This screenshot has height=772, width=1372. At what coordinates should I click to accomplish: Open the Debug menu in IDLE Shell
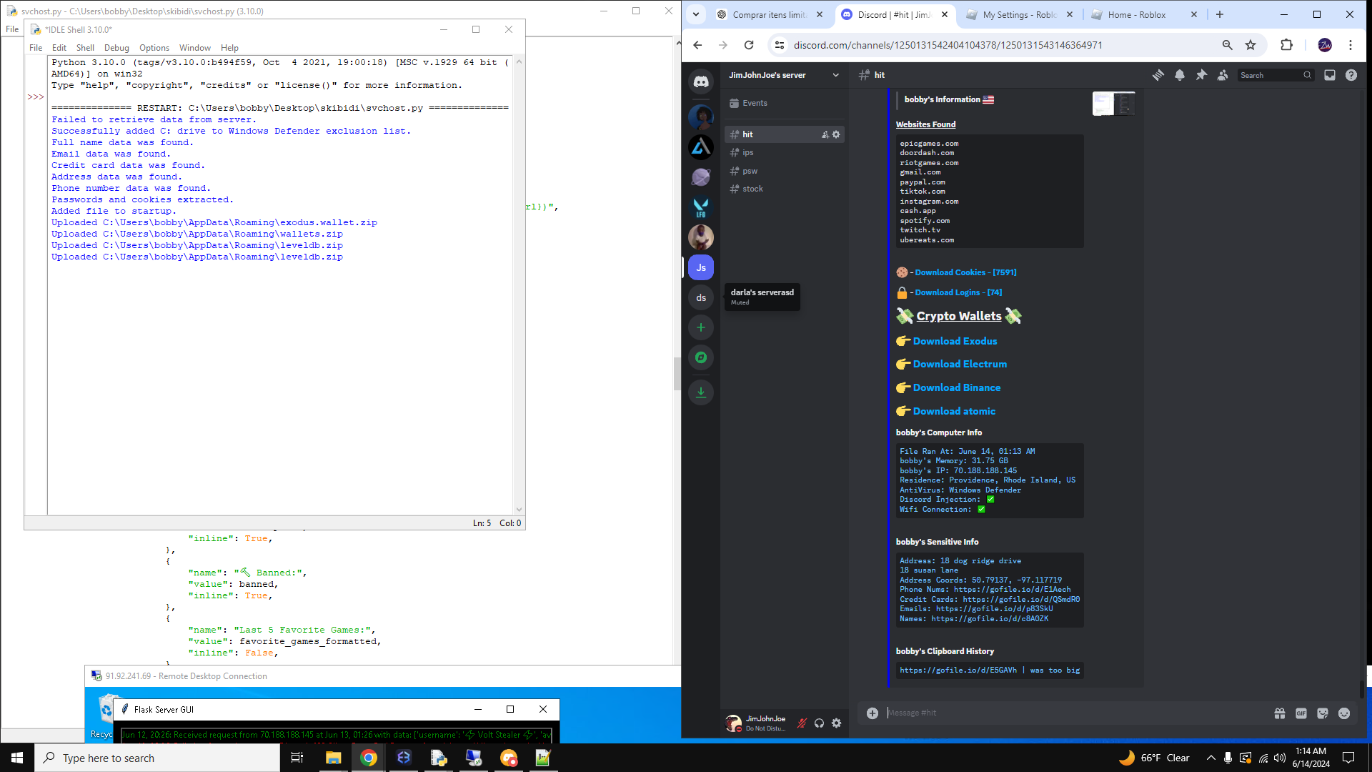coord(116,48)
